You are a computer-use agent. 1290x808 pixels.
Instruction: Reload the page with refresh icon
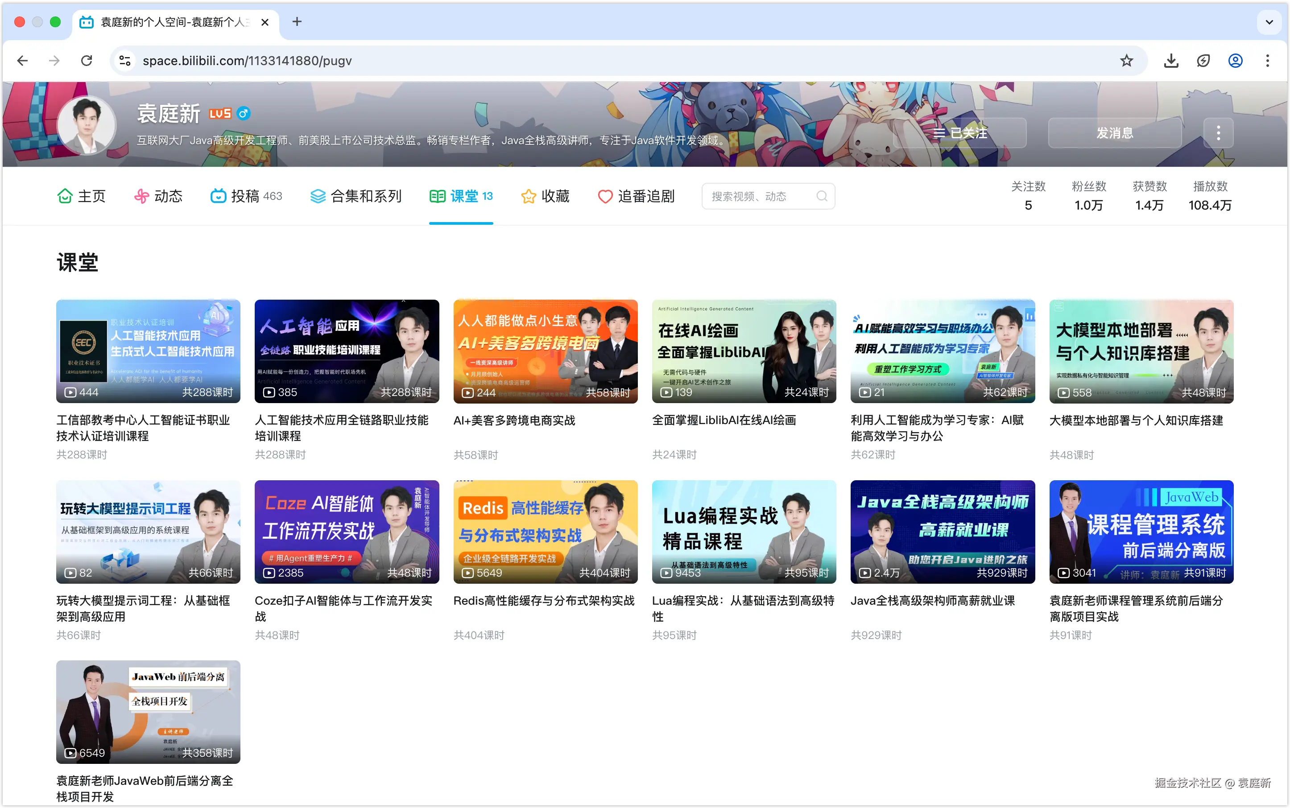click(x=87, y=61)
